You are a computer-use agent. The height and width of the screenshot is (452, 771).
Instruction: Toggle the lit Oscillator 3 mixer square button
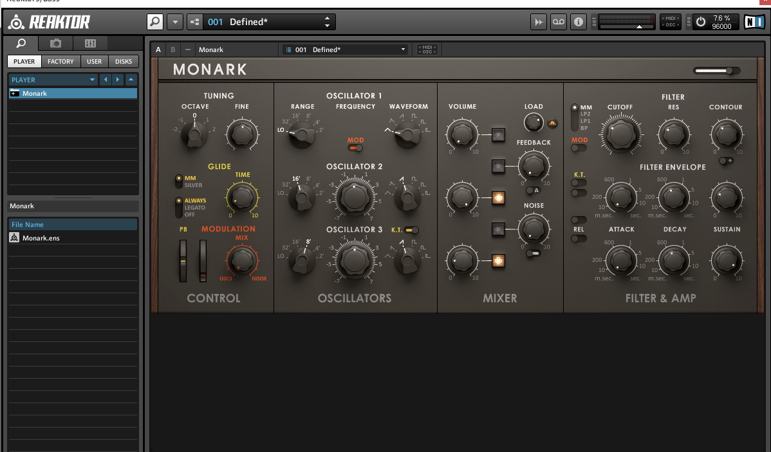click(498, 260)
